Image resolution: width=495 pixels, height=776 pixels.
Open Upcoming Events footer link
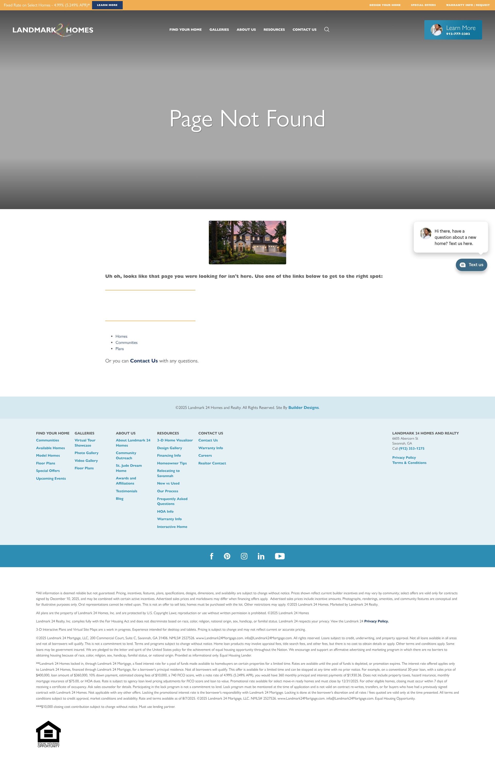coord(51,479)
